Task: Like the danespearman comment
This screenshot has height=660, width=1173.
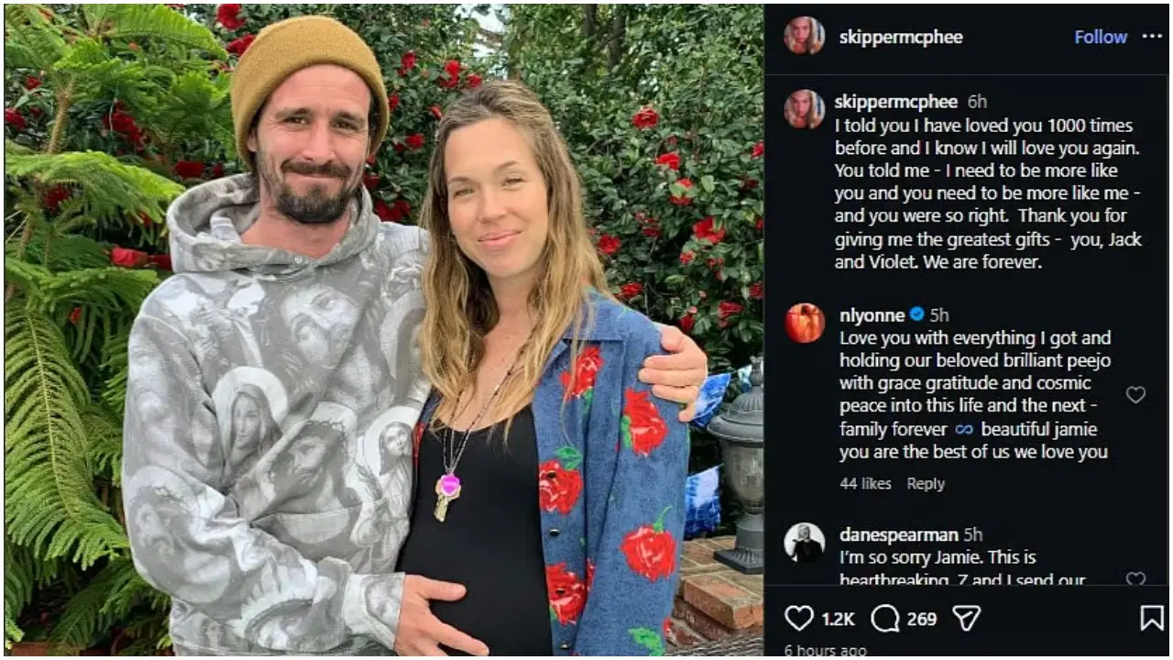Action: 1135,579
